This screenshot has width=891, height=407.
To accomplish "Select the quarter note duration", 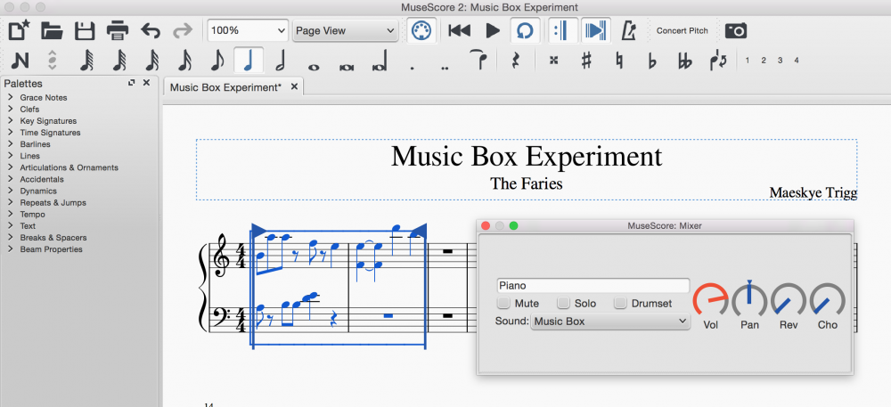I will tap(248, 61).
